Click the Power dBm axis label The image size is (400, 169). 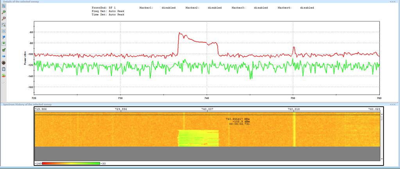(x=25, y=58)
